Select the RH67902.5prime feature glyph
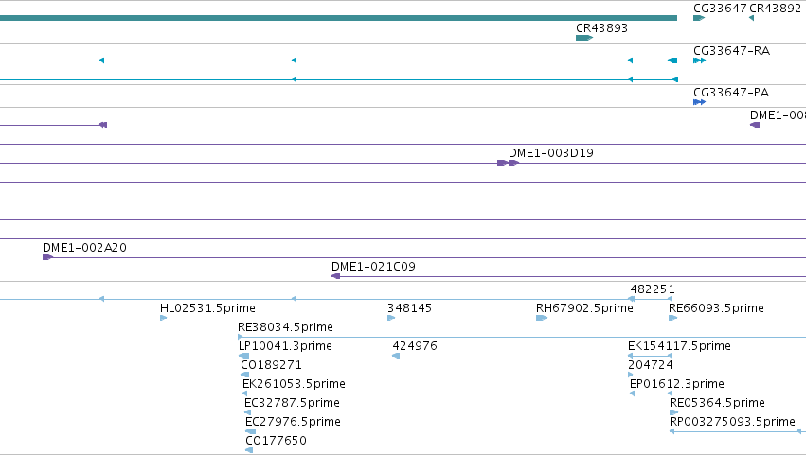Viewport: 806px width, 455px height. [542, 318]
